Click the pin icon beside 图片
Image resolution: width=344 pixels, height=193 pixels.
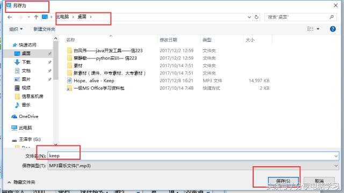click(49, 79)
